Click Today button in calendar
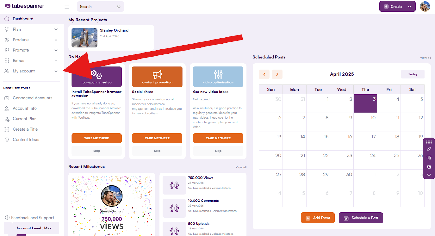The image size is (435, 236). [413, 74]
